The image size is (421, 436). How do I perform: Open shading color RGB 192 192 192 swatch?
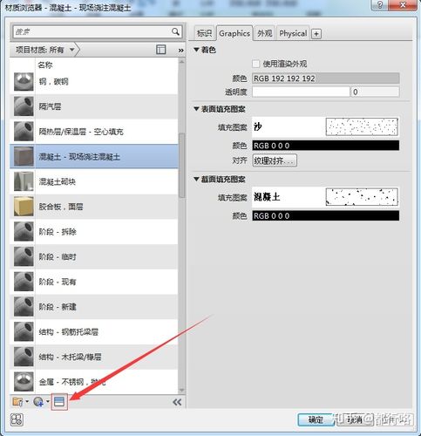(326, 78)
